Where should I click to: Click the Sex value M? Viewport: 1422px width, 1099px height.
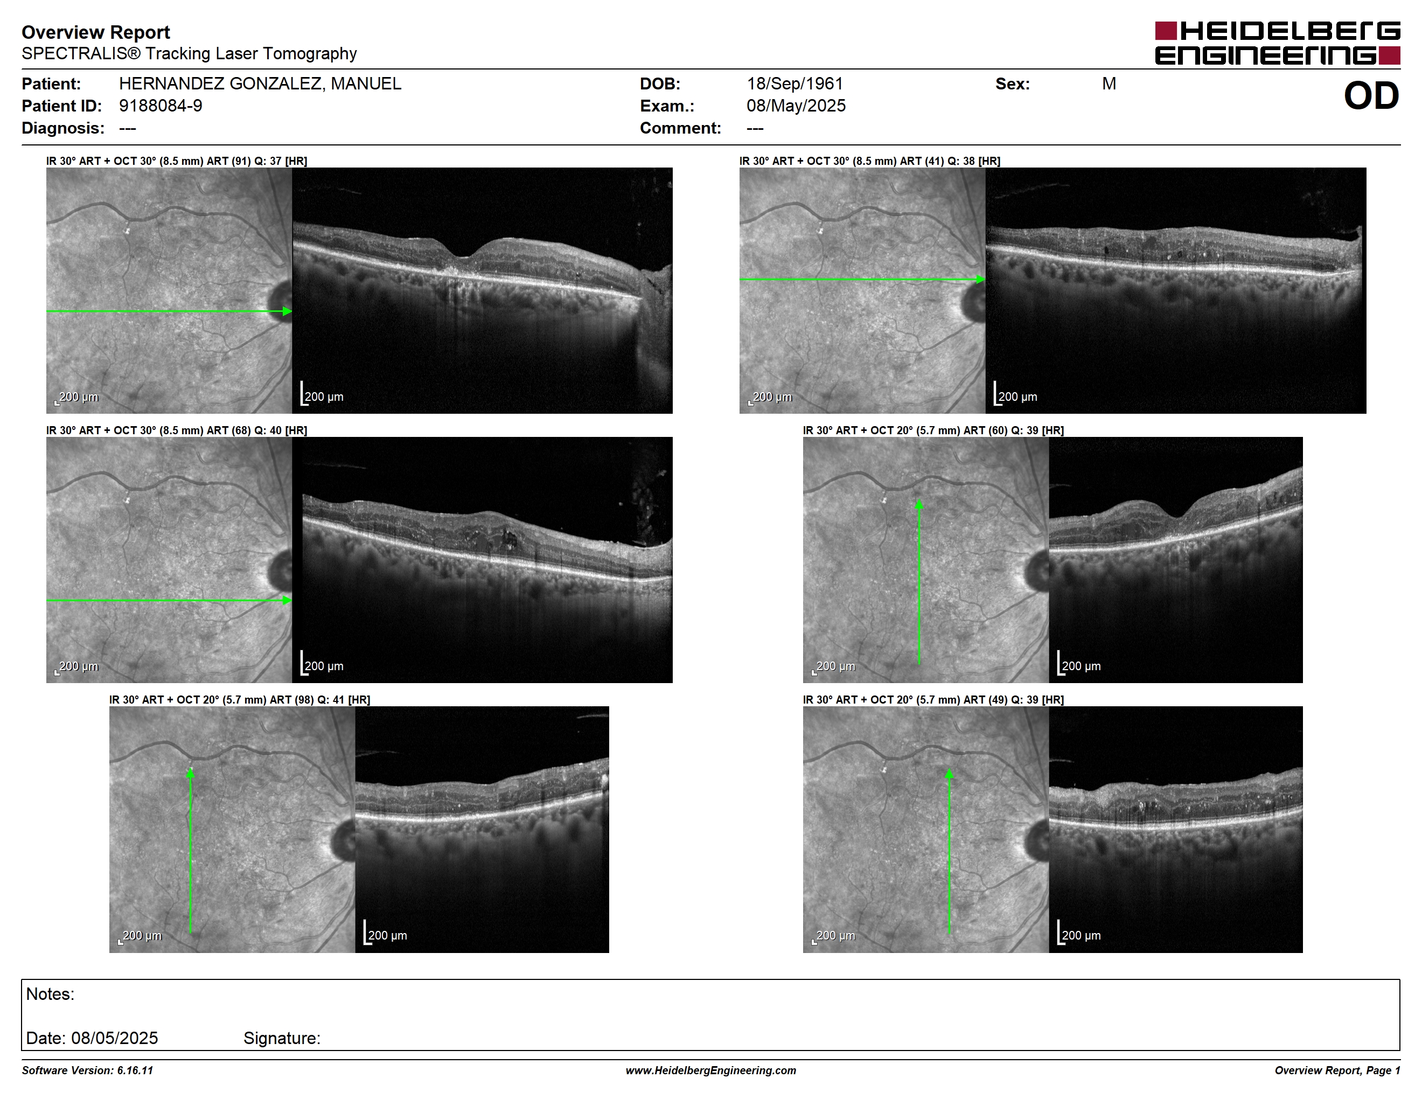1109,84
